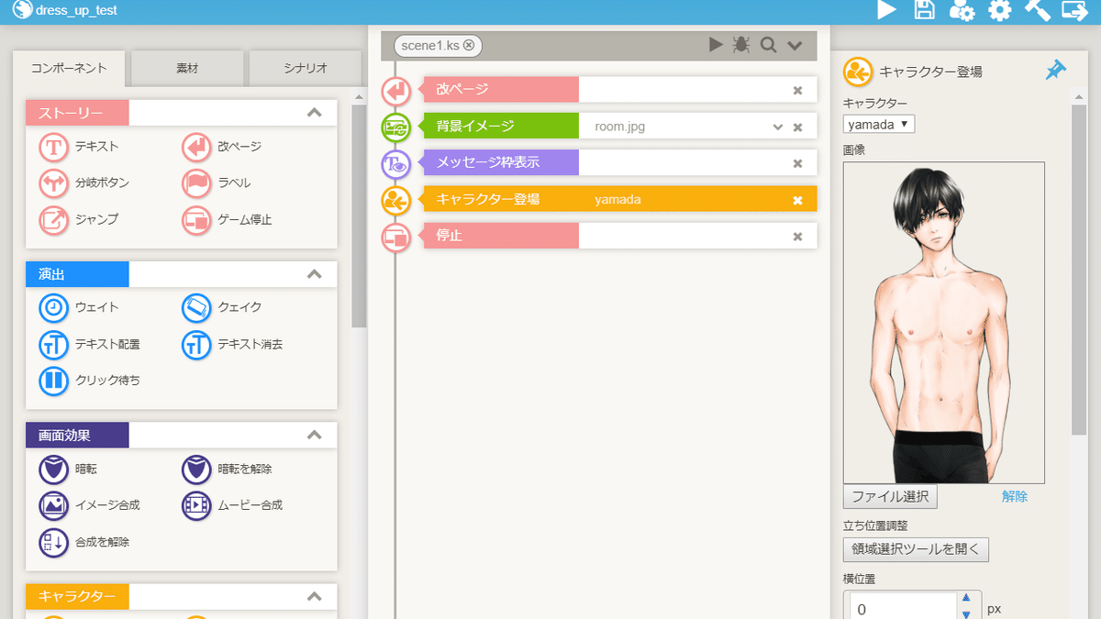This screenshot has height=619, width=1101.
Task: Collapse the ストーリー section
Action: pos(314,114)
